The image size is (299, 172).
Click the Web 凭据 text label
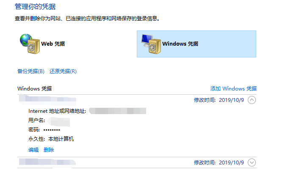pos(53,44)
